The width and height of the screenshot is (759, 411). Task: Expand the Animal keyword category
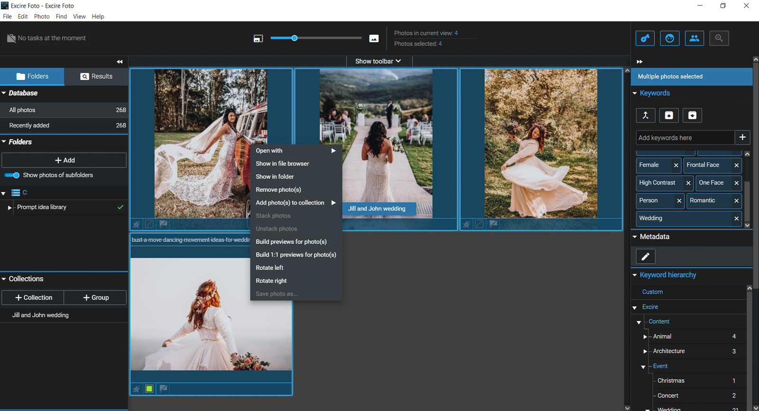pos(645,337)
